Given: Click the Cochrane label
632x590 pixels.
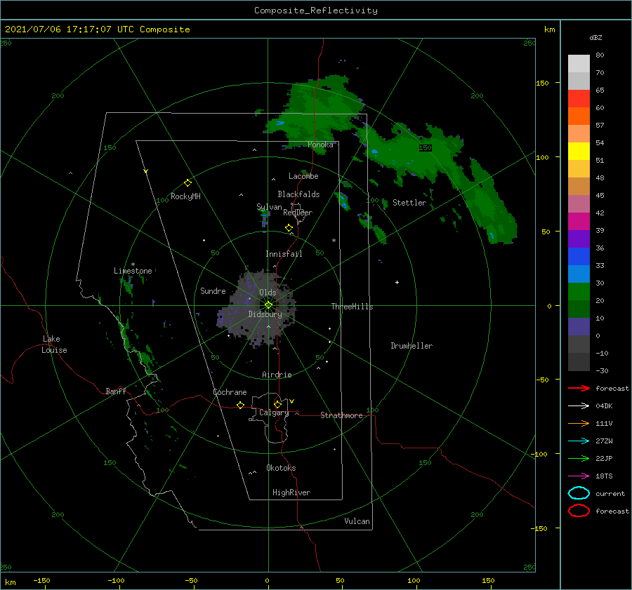Looking at the screenshot, I should [x=230, y=392].
